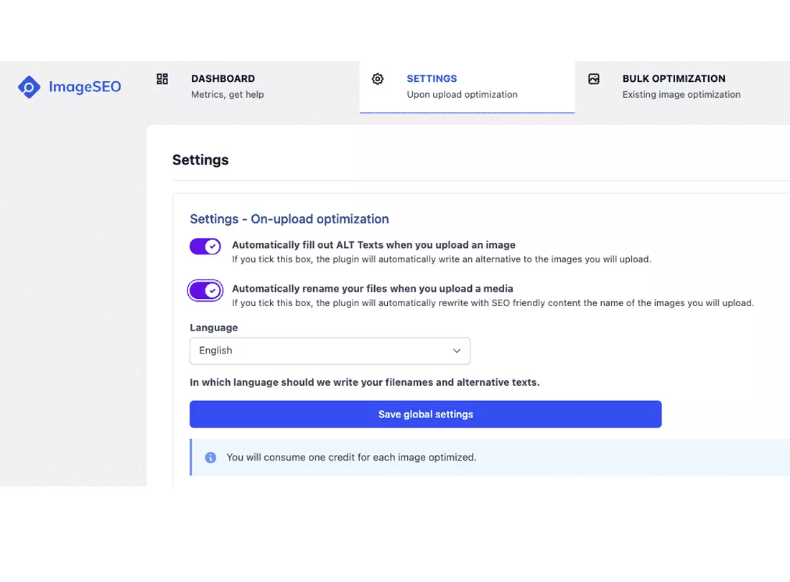Open the Dashboard tab
This screenshot has height=582, width=790.
pyautogui.click(x=251, y=87)
